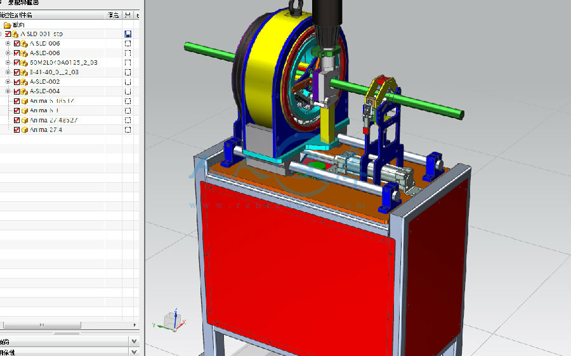Click the folder icon at top of tree

8,25
